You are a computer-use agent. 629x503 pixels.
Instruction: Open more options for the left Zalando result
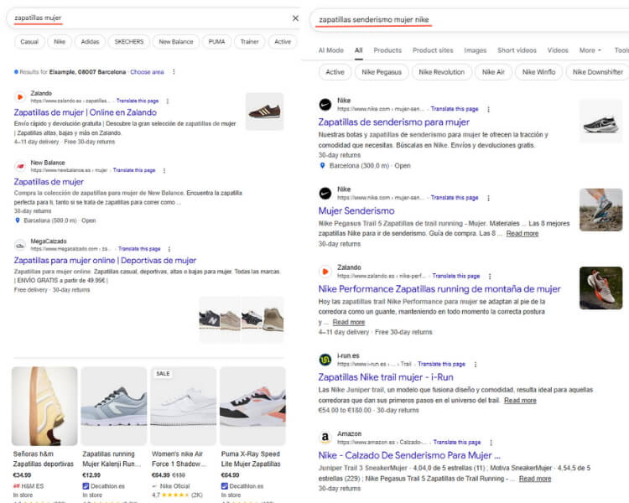click(x=167, y=101)
